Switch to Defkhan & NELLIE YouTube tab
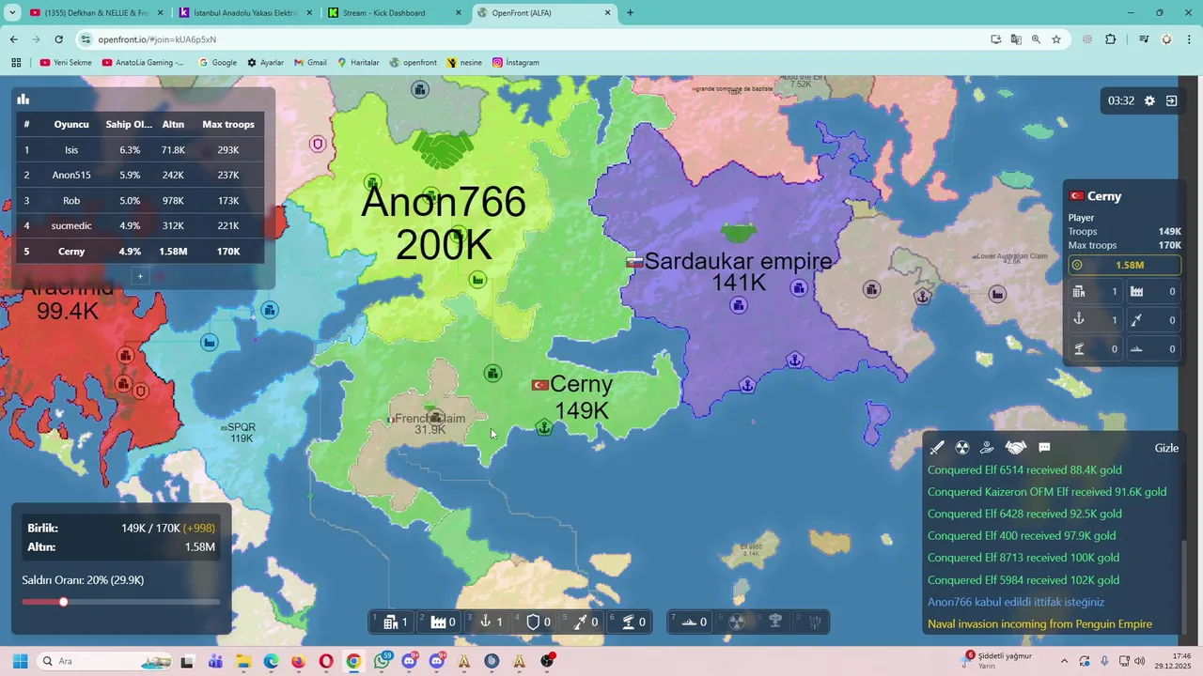 (97, 13)
